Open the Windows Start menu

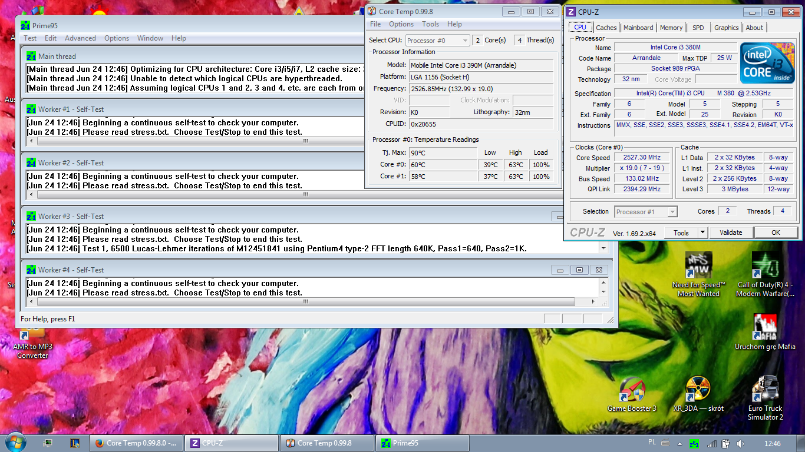click(x=15, y=443)
